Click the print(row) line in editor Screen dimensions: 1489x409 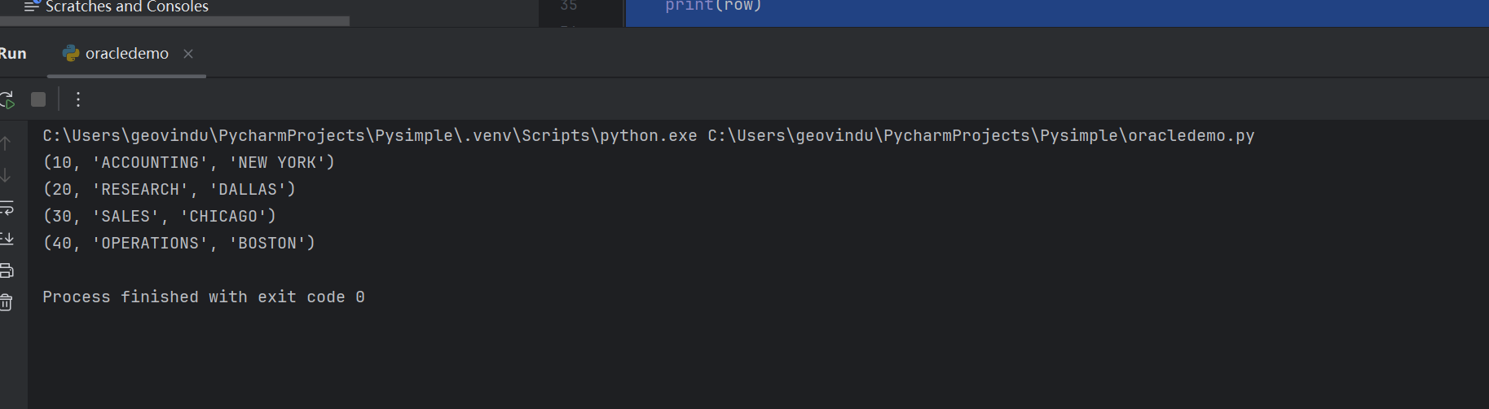[x=713, y=7]
